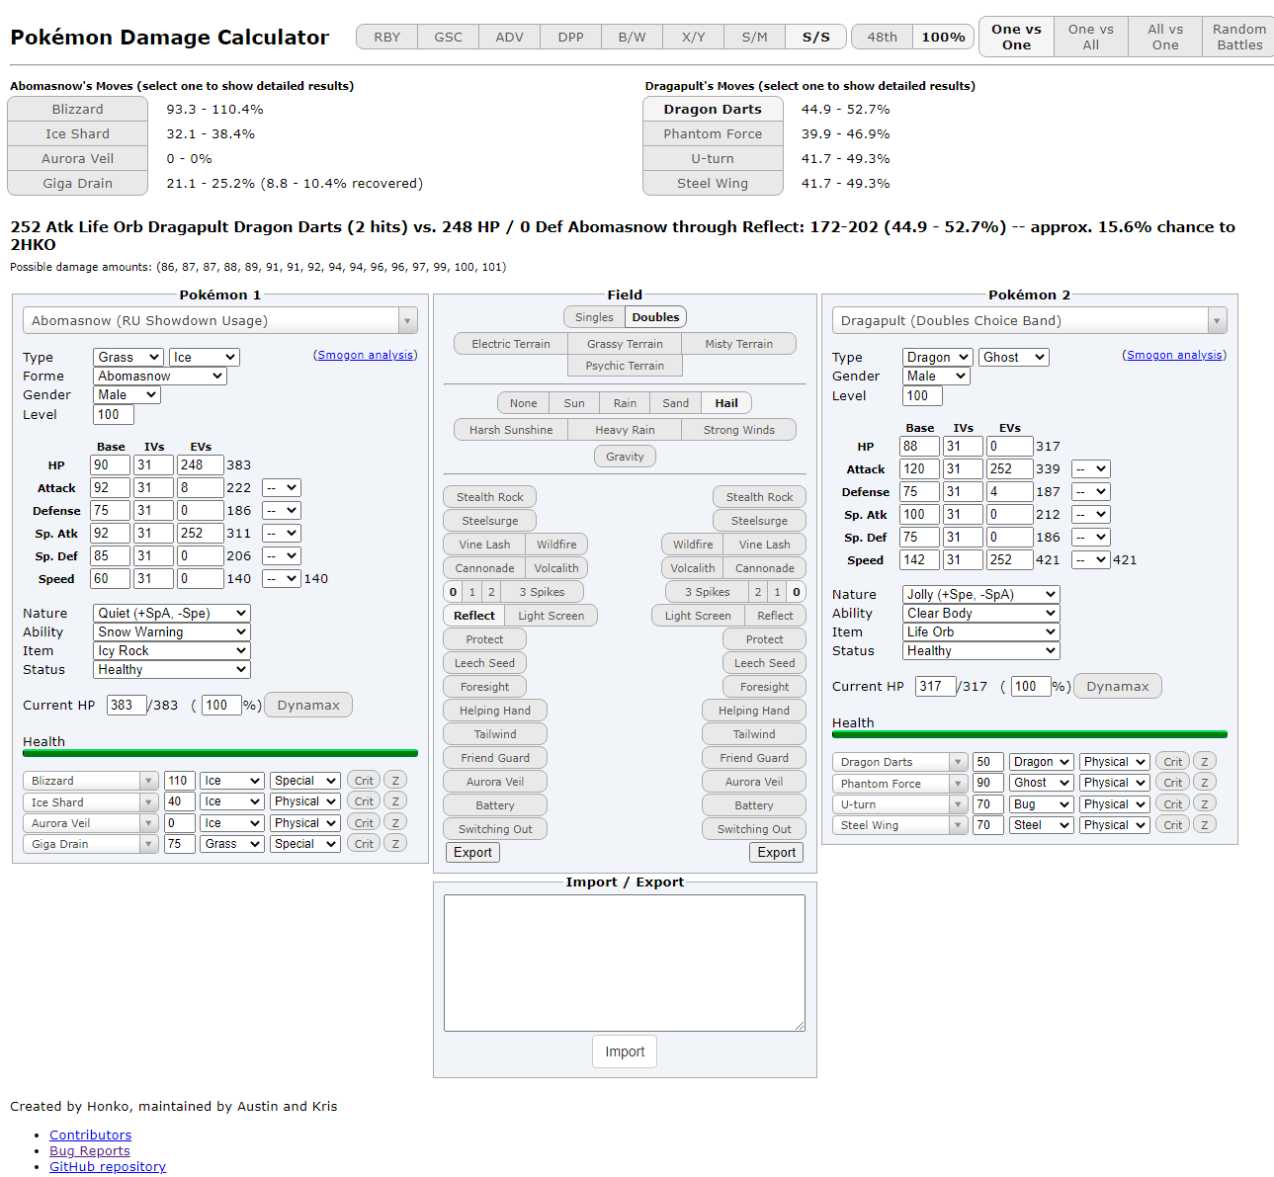Toggle Z-move for Dragapult's Dragon Darts
Screen dimensions: 1274x1177
point(1204,762)
